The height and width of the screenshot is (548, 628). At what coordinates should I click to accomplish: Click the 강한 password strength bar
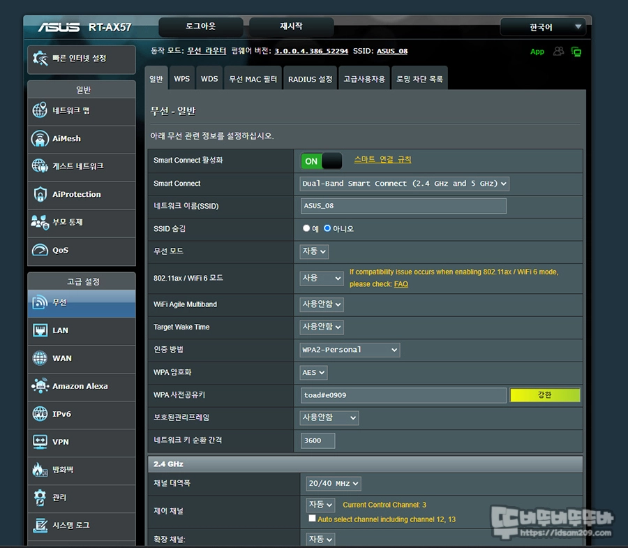(545, 395)
